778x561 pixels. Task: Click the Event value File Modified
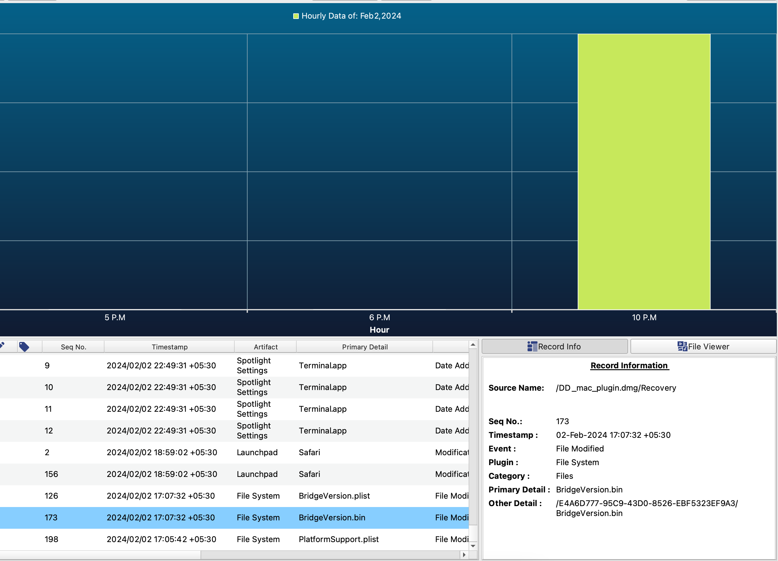[580, 449]
